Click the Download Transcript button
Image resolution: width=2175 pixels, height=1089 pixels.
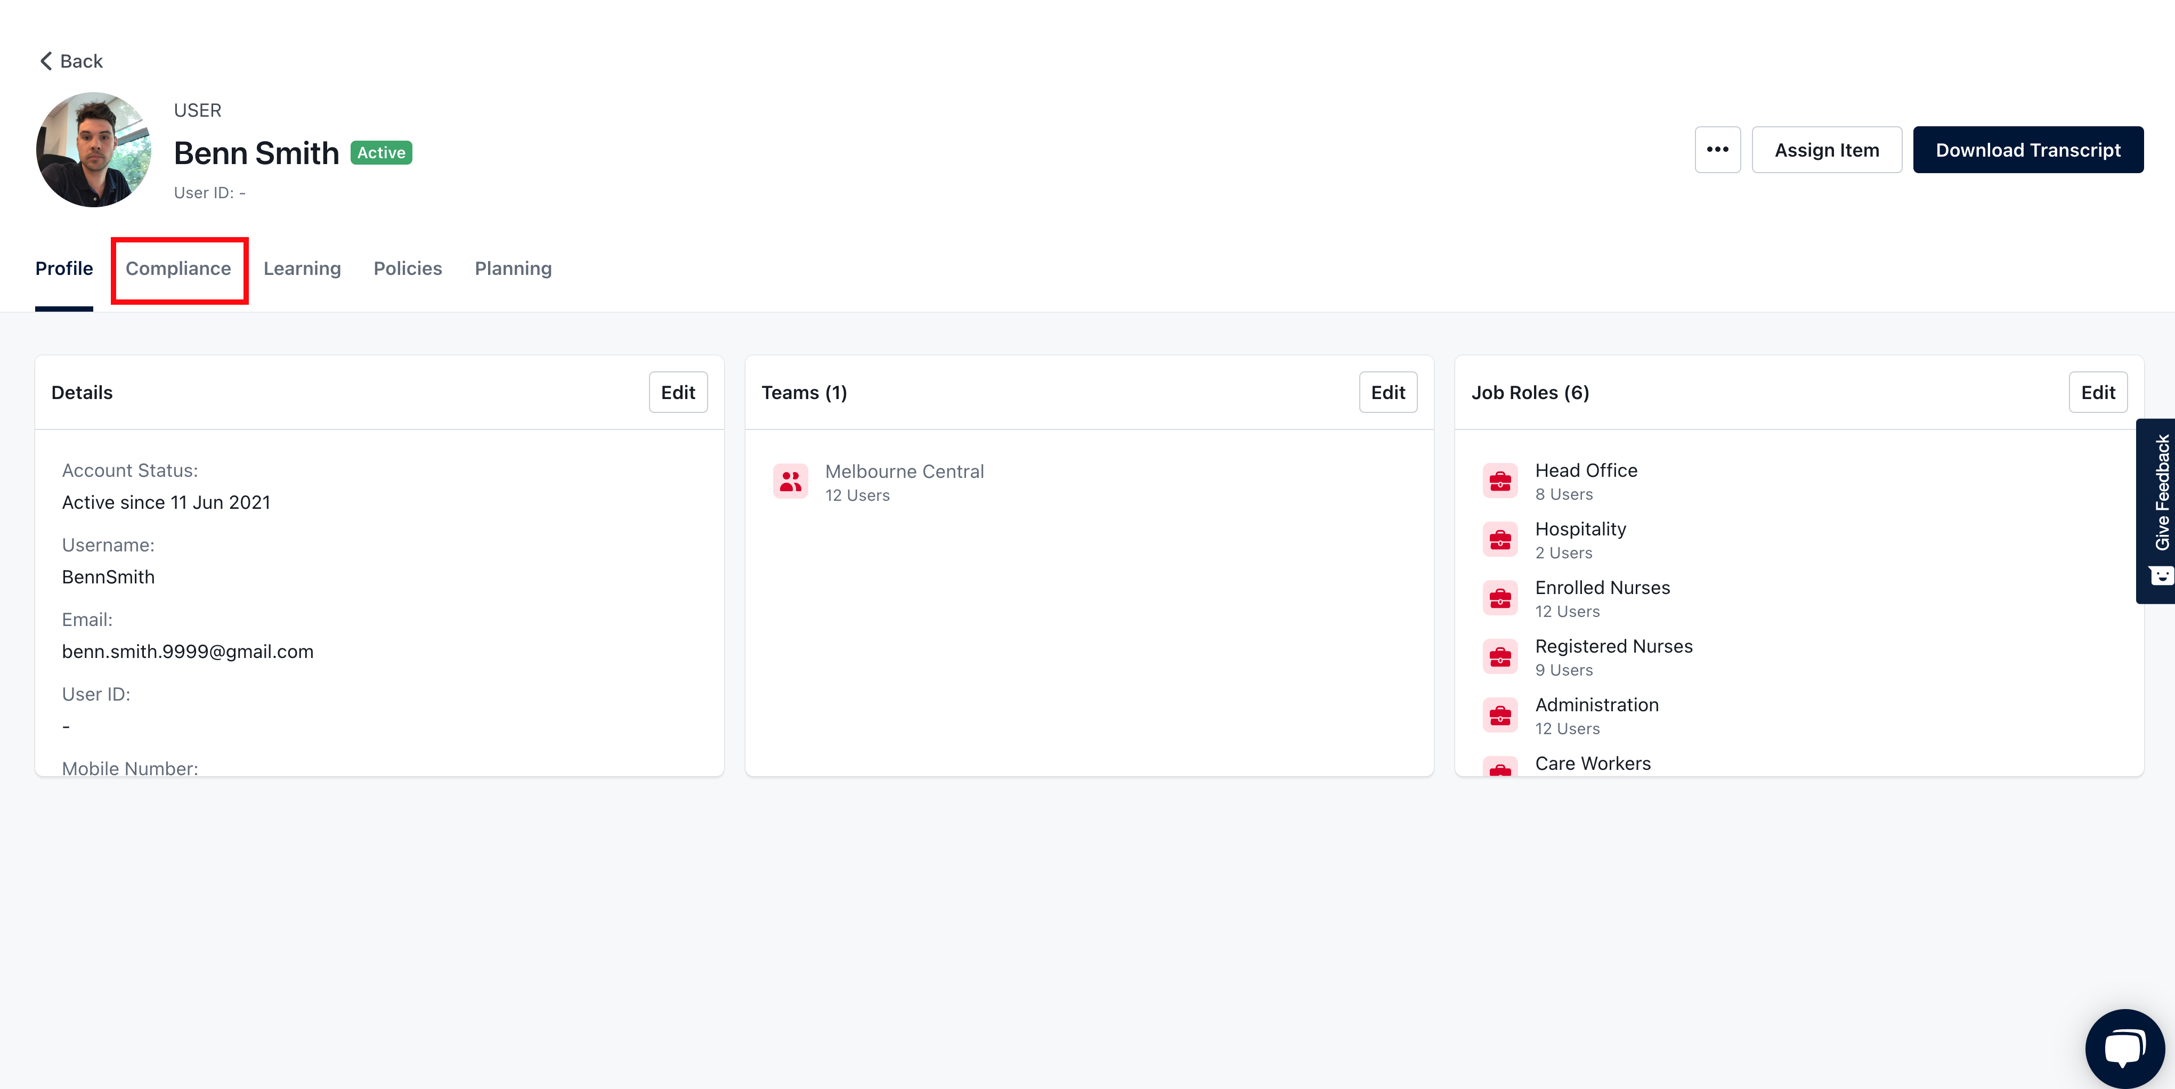[2027, 150]
